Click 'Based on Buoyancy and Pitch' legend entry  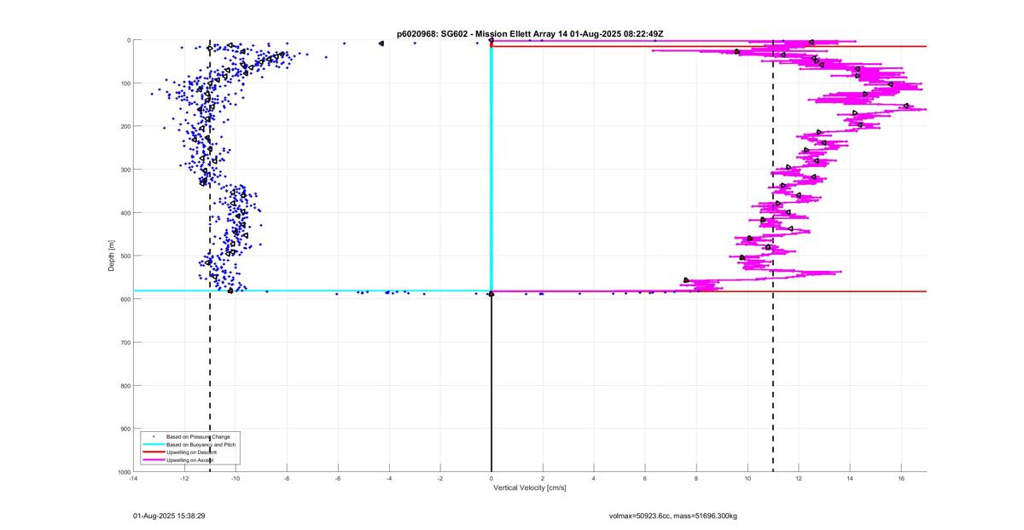tap(201, 445)
